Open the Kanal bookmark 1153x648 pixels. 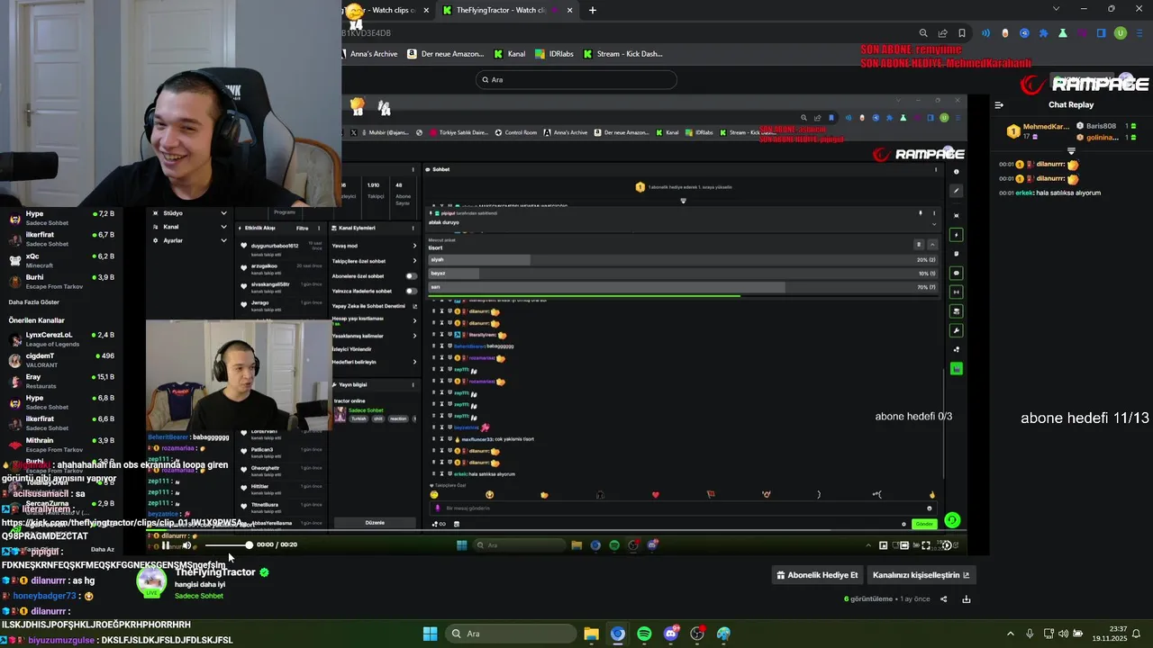(x=509, y=54)
